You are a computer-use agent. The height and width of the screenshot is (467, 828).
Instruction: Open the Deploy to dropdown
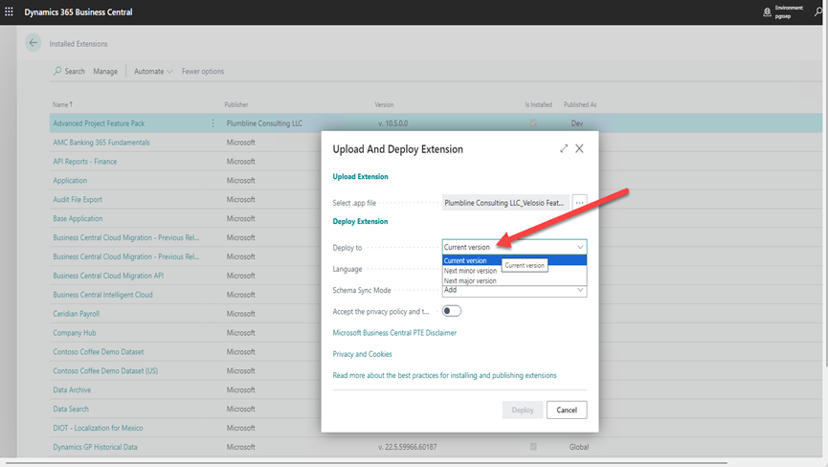[514, 247]
